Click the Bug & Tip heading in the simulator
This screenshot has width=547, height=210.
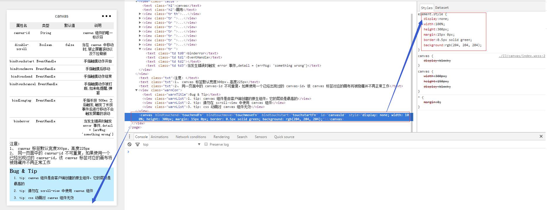click(x=23, y=171)
